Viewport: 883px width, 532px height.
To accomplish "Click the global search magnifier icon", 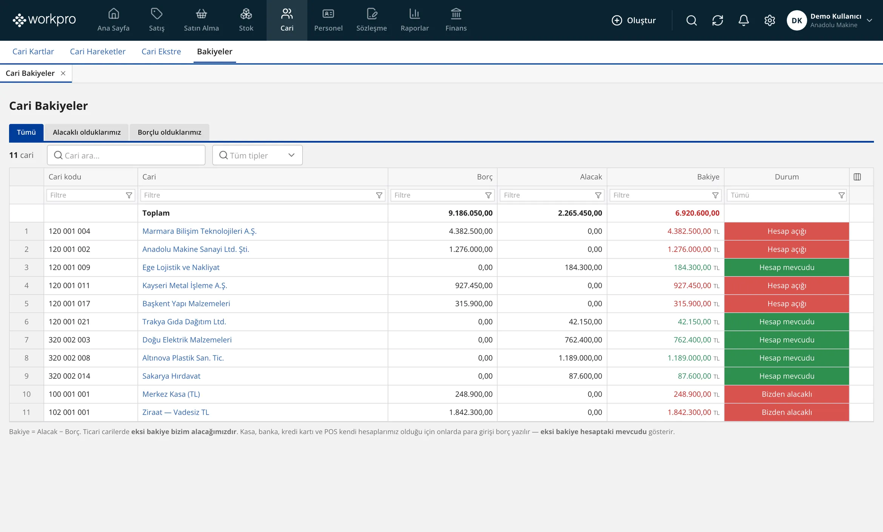I will point(691,20).
